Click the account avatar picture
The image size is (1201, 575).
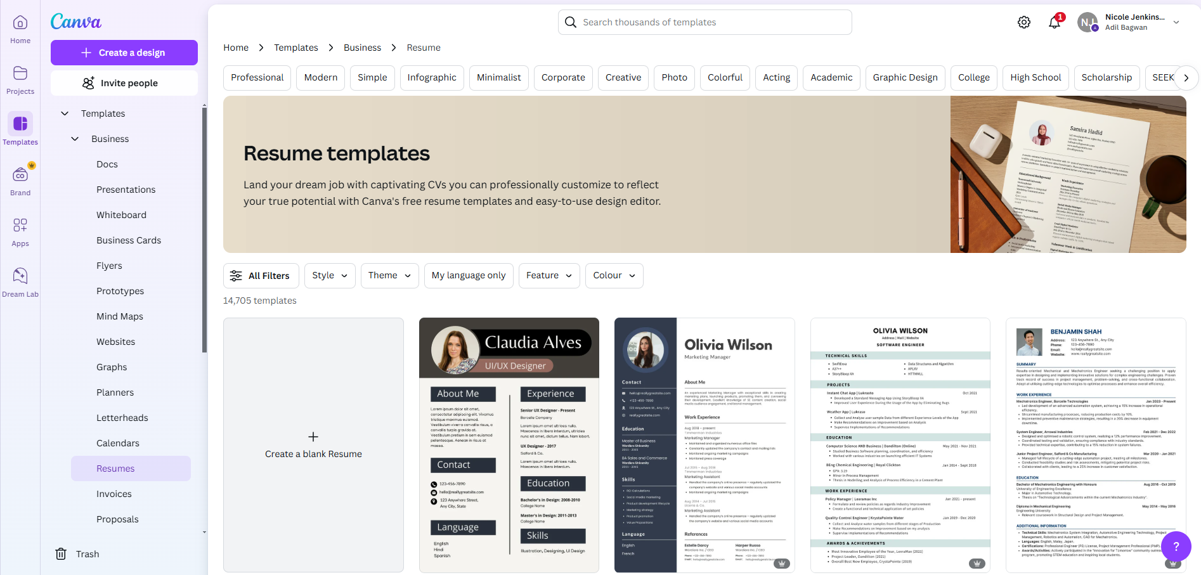[x=1087, y=22]
